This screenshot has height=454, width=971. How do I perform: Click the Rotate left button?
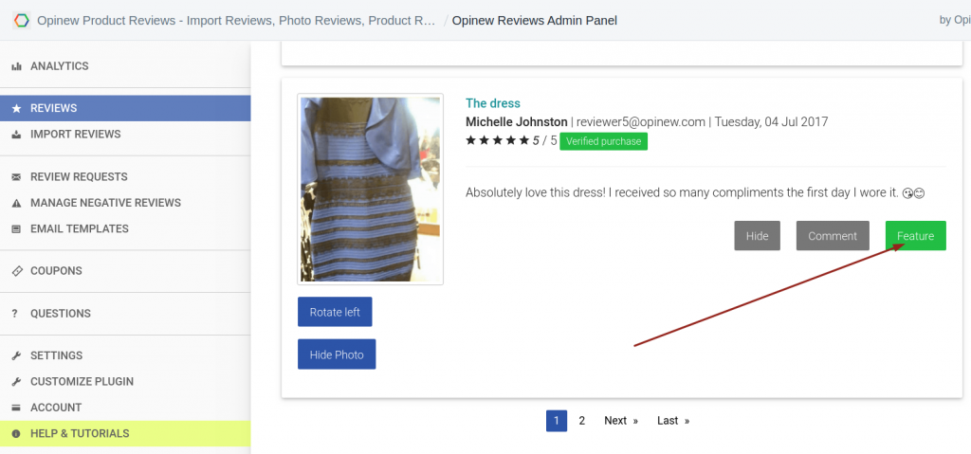pyautogui.click(x=335, y=312)
